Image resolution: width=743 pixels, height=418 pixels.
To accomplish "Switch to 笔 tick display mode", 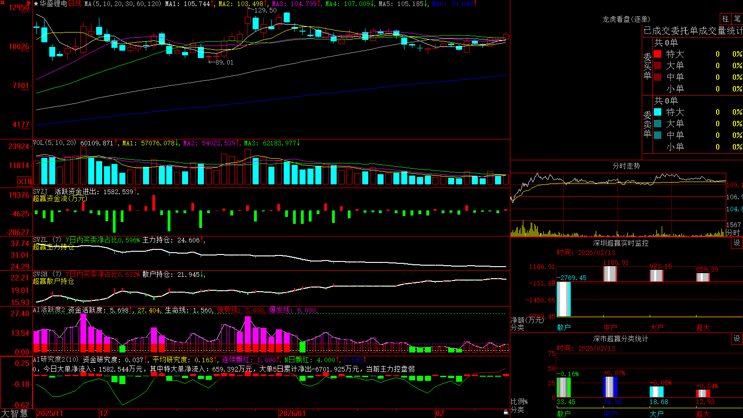I will 737,19.
